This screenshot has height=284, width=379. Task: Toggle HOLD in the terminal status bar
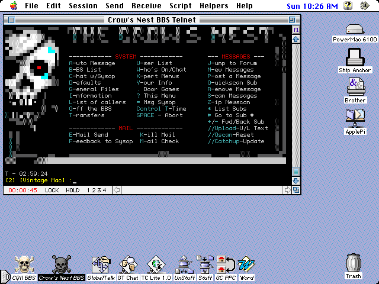73,190
